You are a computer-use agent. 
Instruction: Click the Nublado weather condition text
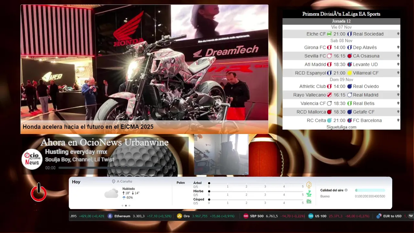click(129, 189)
